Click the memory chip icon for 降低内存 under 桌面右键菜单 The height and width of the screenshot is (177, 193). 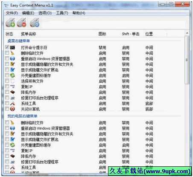click(x=12, y=92)
